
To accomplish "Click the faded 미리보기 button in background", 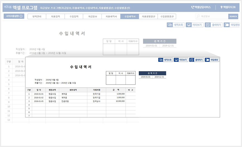I will click(195, 25).
